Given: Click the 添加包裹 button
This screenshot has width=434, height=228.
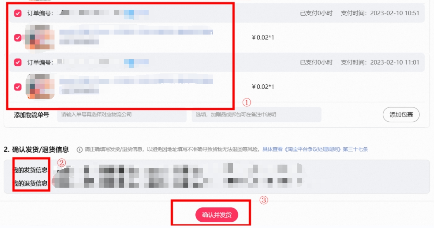Looking at the screenshot, I should [401, 115].
